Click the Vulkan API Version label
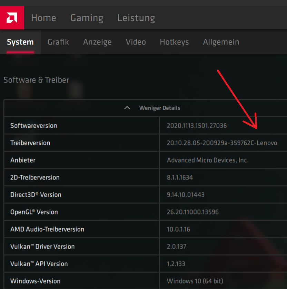This screenshot has width=287, height=289. (x=39, y=264)
